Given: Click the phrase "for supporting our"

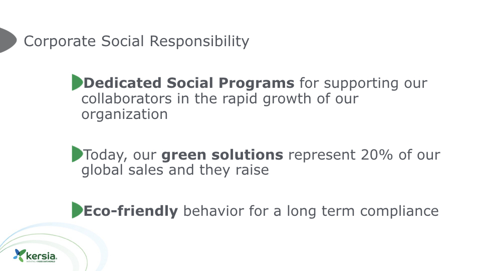Looking at the screenshot, I should (x=363, y=82).
